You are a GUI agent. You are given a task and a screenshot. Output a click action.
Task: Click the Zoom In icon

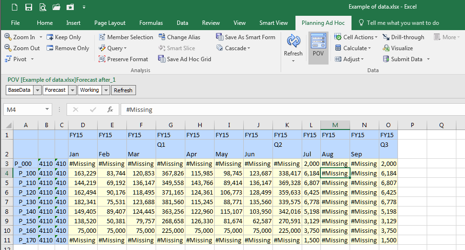[9, 37]
